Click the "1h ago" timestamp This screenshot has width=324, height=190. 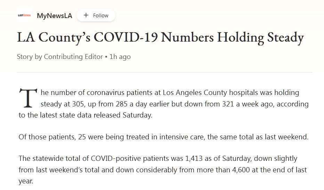coord(120,57)
